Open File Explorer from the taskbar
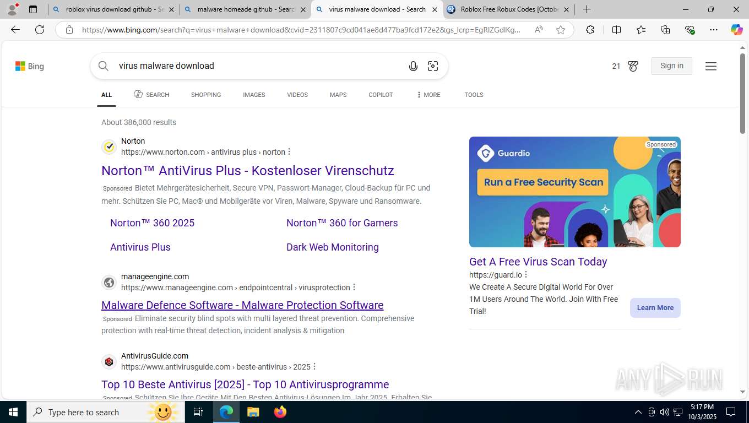The width and height of the screenshot is (749, 423). [x=253, y=412]
